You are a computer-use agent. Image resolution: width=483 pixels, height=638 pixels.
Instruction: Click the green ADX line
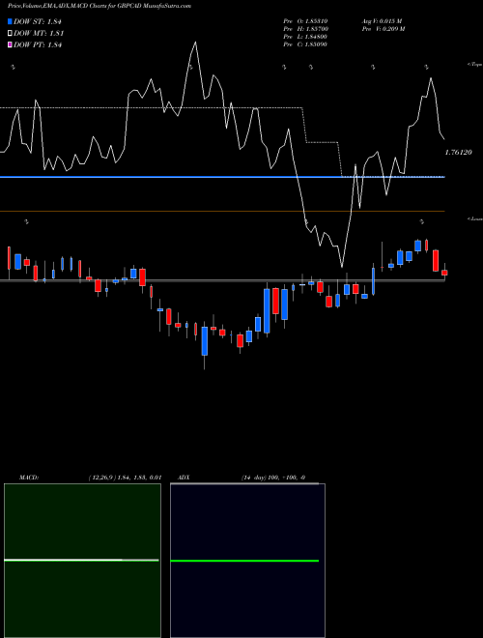(x=244, y=561)
